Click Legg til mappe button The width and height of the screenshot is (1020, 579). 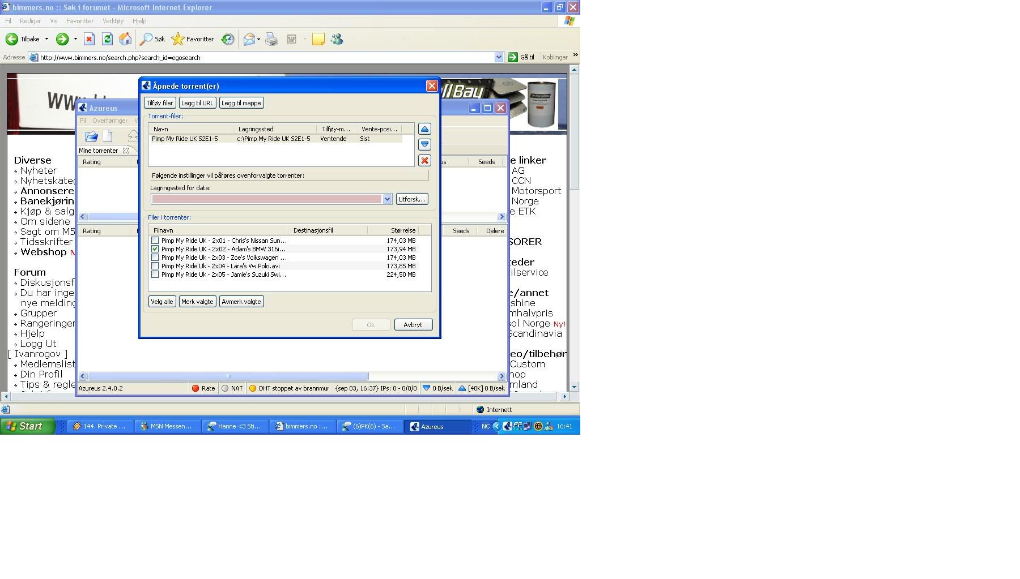tap(241, 103)
